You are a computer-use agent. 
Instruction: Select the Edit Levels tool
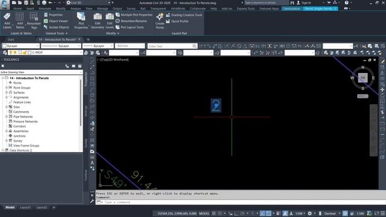pyautogui.click(x=110, y=20)
